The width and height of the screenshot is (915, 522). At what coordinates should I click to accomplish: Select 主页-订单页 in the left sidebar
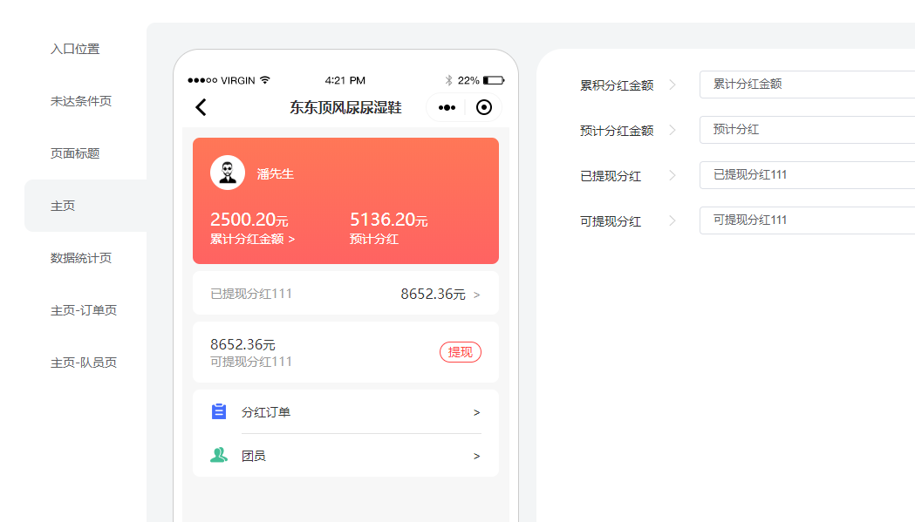[x=84, y=310]
